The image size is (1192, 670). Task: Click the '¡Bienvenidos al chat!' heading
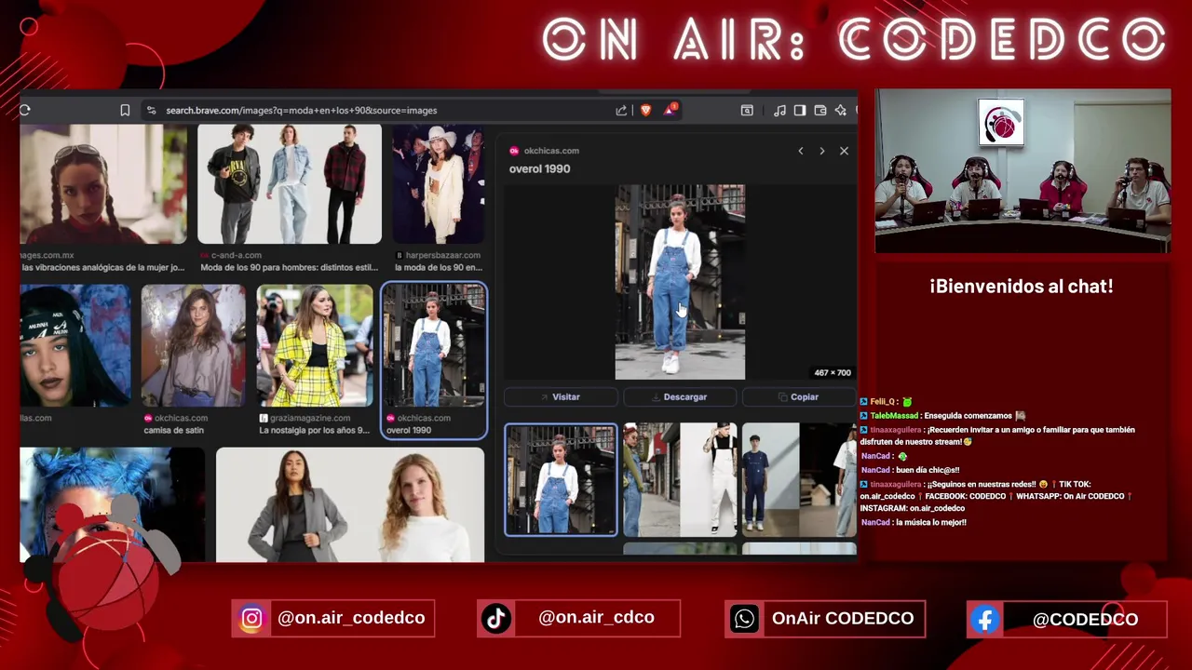[x=1022, y=287]
